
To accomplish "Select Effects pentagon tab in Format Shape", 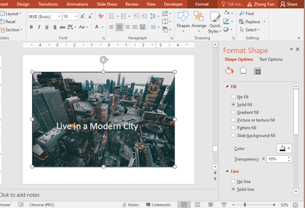I will coord(243,71).
